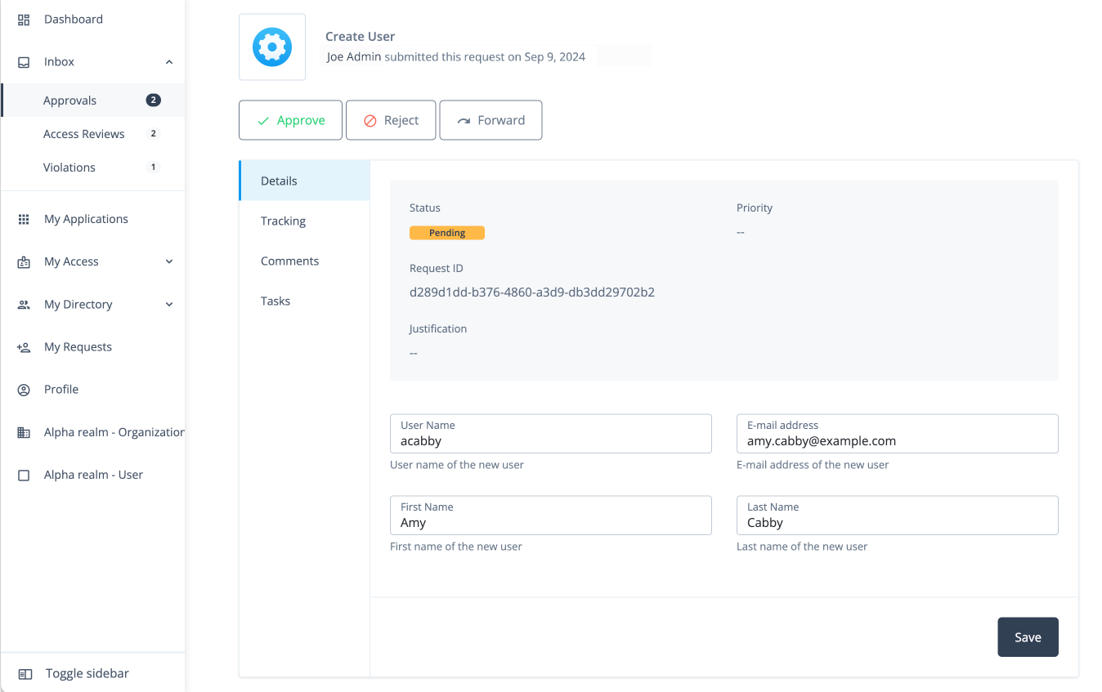Expand the My Access chevron
This screenshot has width=1102, height=692.
169,262
